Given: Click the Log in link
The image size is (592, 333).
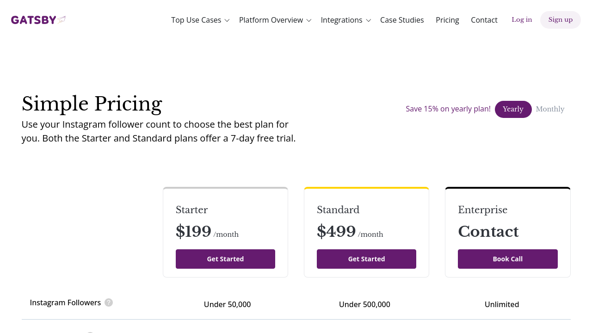Looking at the screenshot, I should pos(522,19).
